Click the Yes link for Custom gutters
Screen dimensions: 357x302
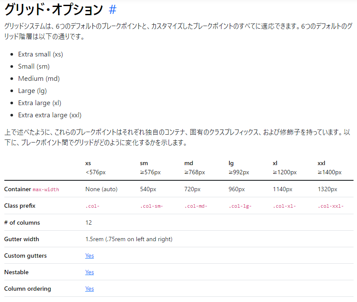[89, 256]
